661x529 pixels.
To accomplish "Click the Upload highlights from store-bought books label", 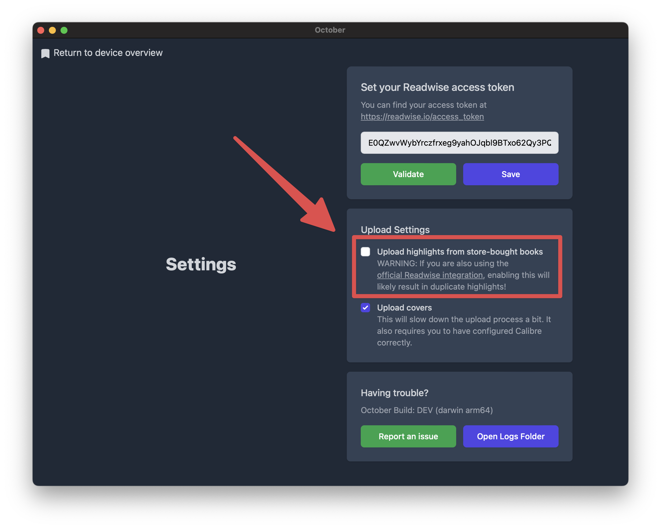I will [460, 251].
